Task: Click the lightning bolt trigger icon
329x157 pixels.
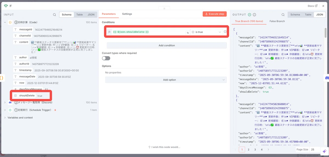Action: [55, 110]
